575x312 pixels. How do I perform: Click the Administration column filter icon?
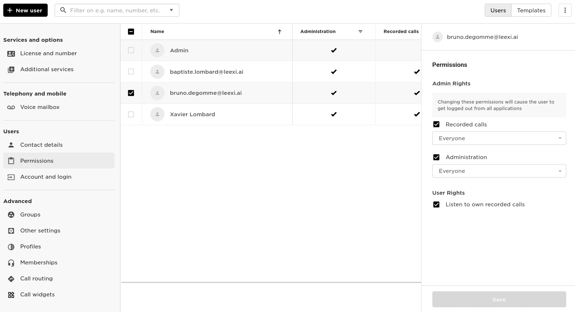360,32
